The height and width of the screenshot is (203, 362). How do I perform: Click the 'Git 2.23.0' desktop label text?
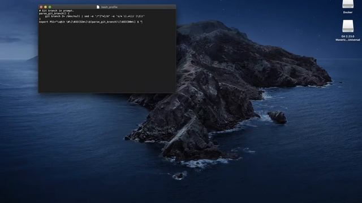coord(348,36)
